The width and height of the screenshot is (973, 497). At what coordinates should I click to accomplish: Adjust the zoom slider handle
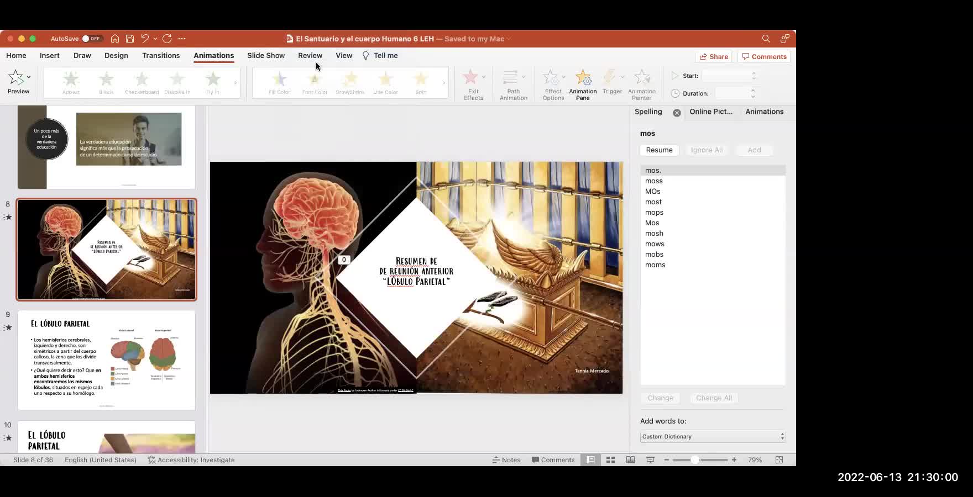pyautogui.click(x=695, y=459)
